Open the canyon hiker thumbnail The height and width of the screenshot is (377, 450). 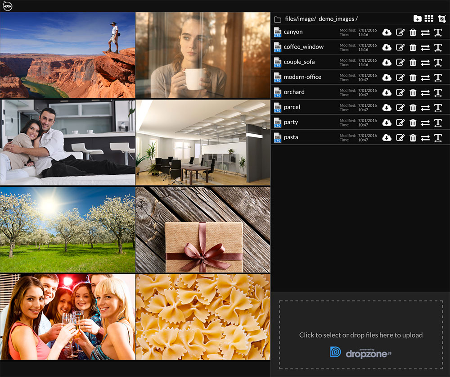point(68,55)
